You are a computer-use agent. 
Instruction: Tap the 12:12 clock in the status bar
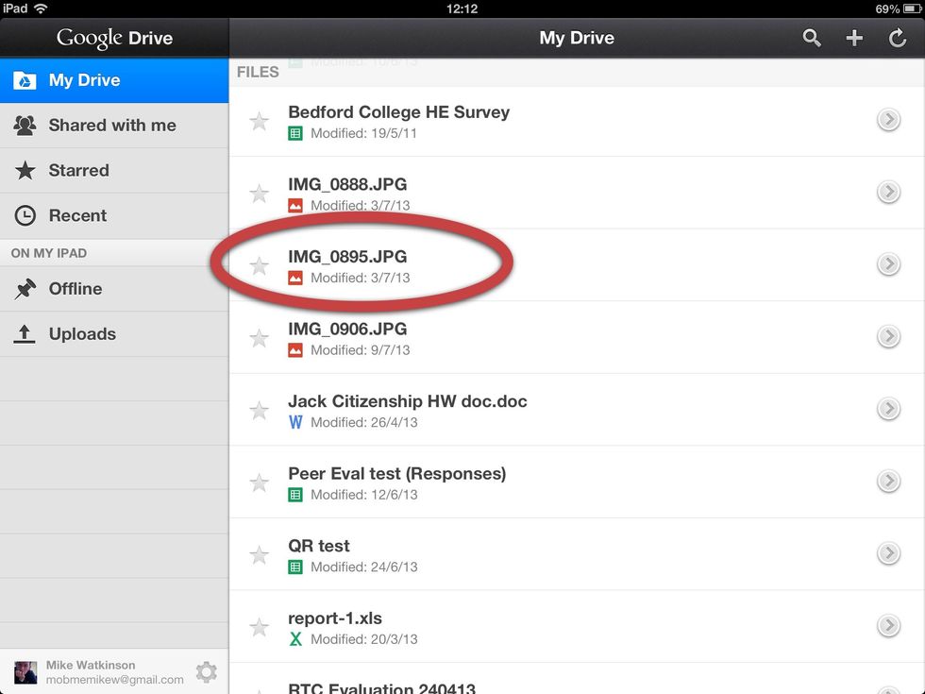[462, 8]
